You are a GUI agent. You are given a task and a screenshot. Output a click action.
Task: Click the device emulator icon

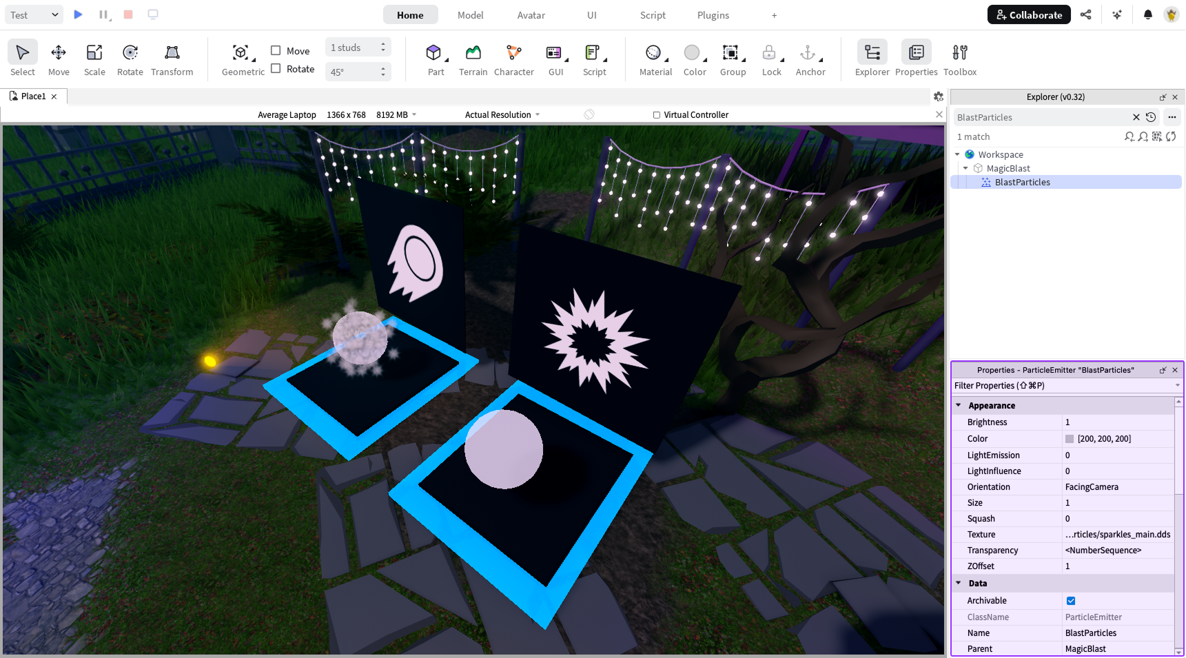153,14
